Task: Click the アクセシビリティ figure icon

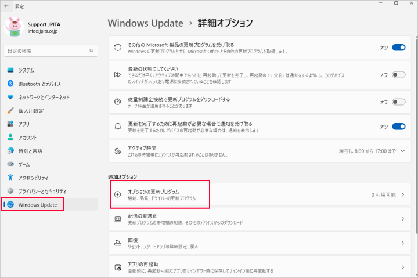Action: click(10, 178)
